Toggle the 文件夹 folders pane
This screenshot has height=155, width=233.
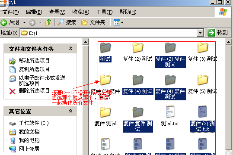93,22
